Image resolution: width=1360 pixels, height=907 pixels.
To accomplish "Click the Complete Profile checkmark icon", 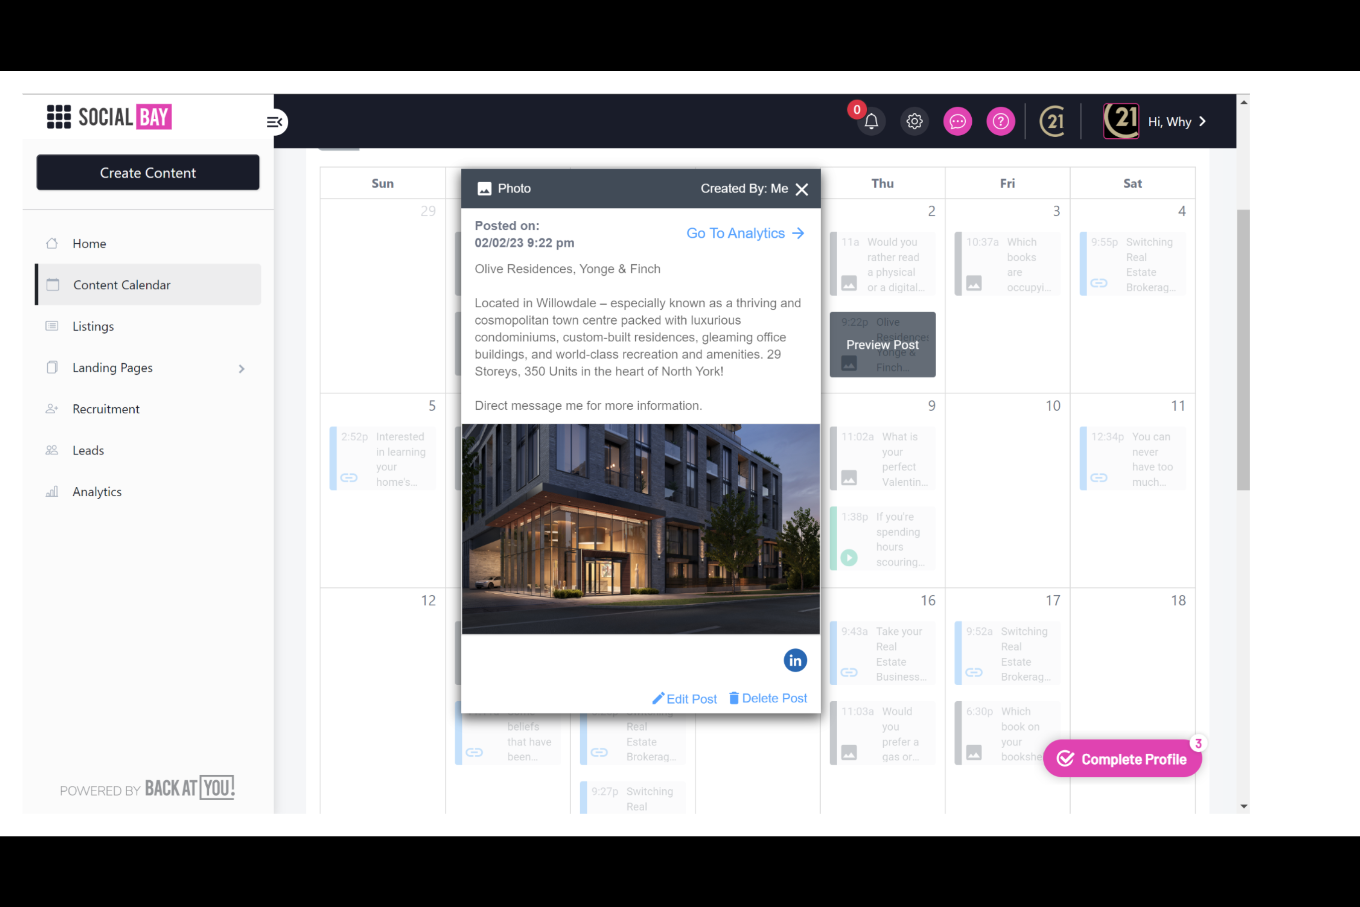I will 1065,758.
